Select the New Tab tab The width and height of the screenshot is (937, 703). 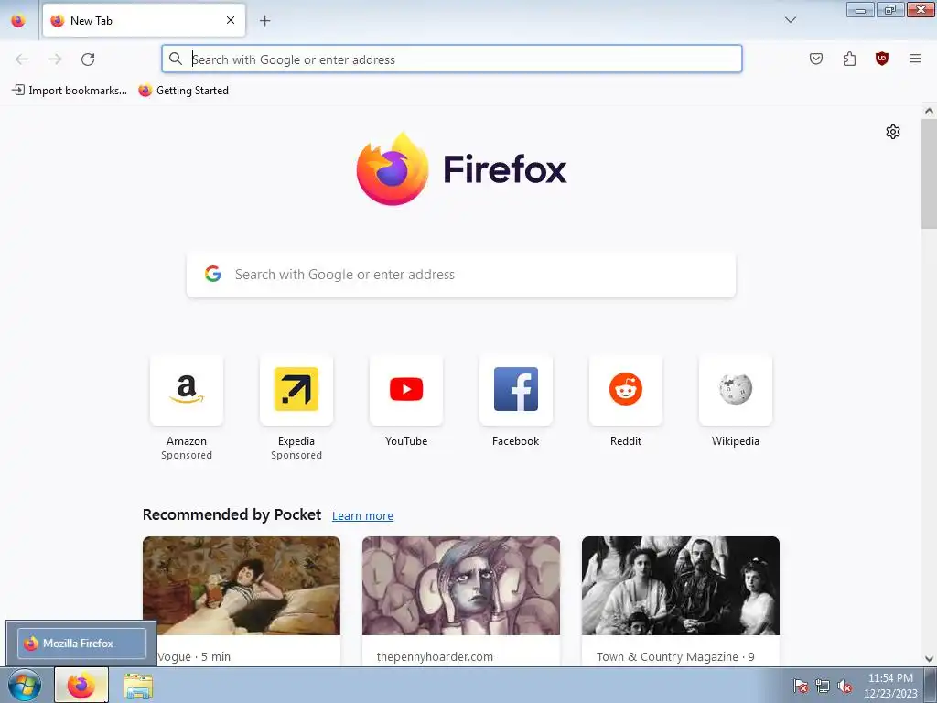coord(144,20)
